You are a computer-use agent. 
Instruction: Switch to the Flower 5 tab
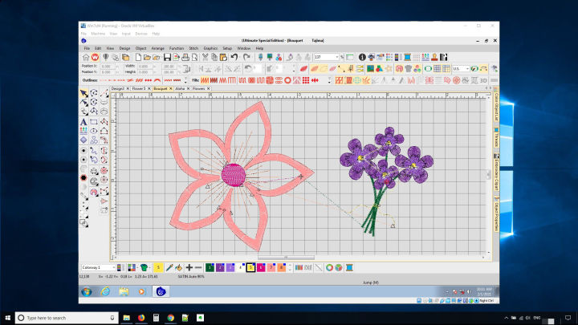(x=139, y=89)
